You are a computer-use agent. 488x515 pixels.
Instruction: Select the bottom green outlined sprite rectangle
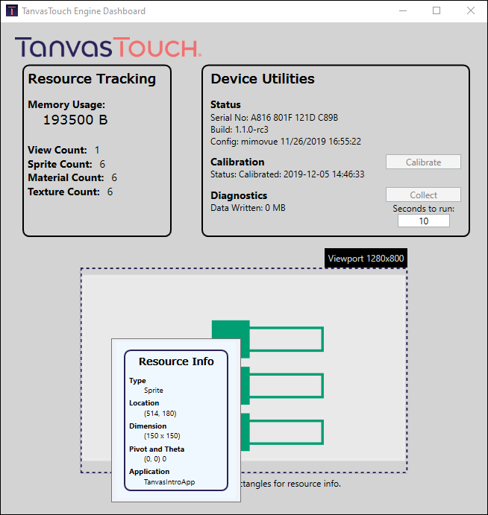click(x=286, y=432)
